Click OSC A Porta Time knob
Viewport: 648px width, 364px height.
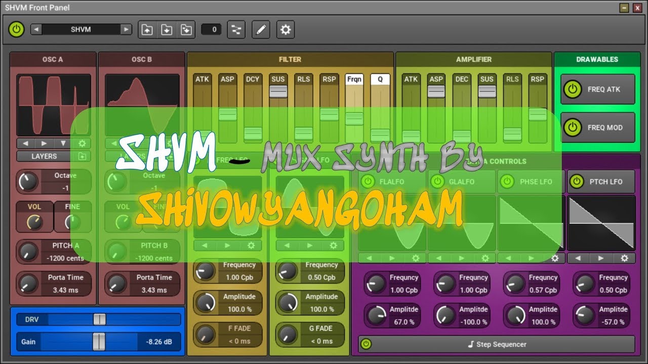[28, 284]
